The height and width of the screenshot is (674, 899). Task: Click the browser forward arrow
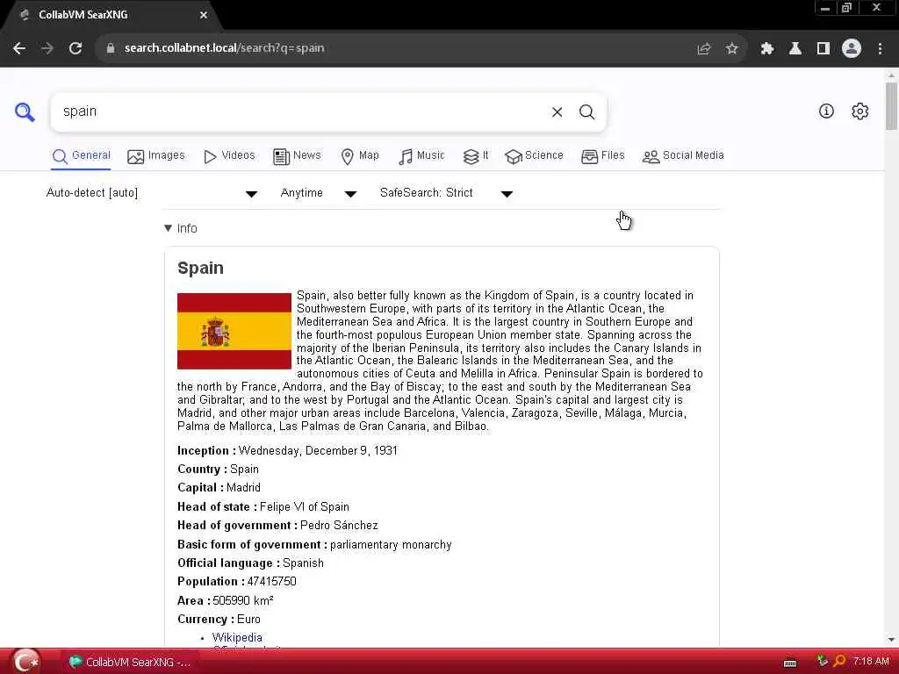pyautogui.click(x=47, y=48)
